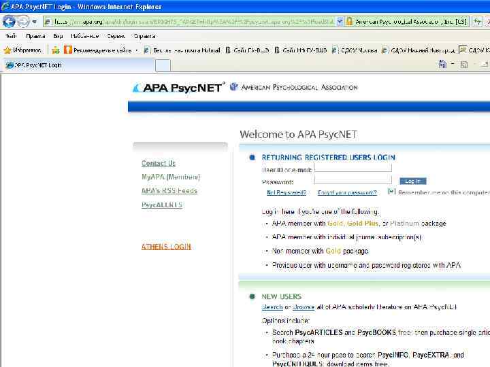Click the address bar URL field
This screenshot has height=367, width=490.
[x=190, y=22]
